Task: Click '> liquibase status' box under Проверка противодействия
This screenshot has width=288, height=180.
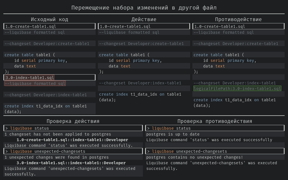Action: [x=215, y=128]
